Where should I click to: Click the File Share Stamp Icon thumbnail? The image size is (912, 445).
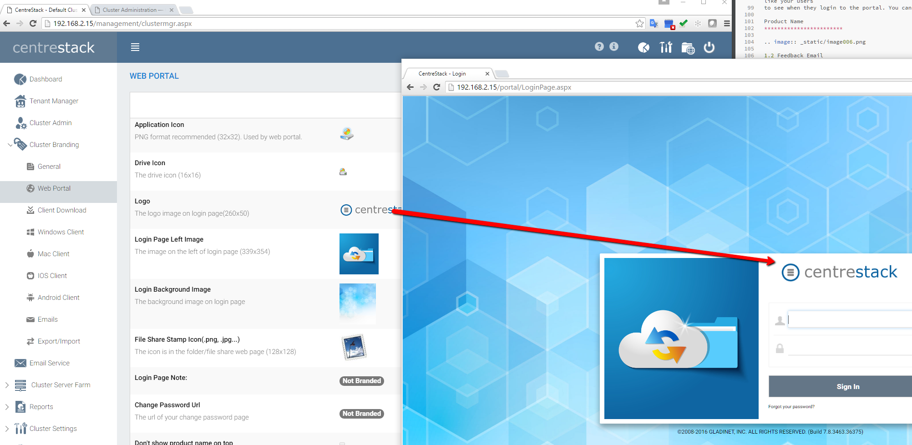click(x=354, y=347)
